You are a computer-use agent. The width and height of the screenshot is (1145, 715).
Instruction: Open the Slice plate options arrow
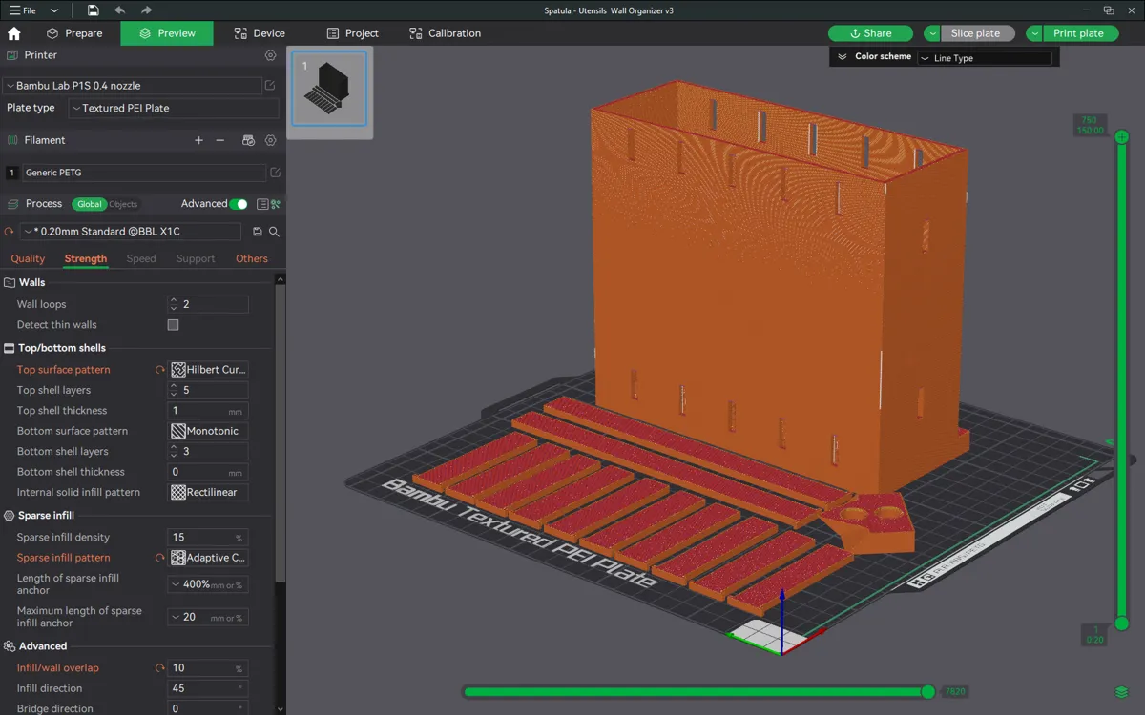932,33
